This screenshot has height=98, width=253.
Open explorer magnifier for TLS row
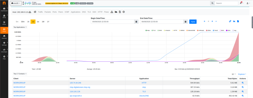(x=243, y=91)
